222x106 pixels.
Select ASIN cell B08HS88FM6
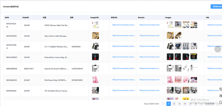pyautogui.click(x=12, y=69)
